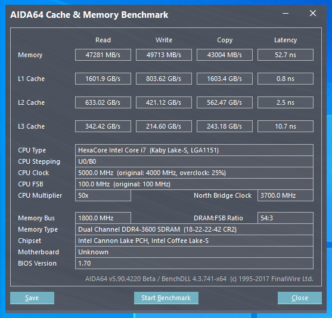332x318 pixels.
Task: Select the North Bridge Clock 3700.0 MHz box
Action: [x=285, y=195]
